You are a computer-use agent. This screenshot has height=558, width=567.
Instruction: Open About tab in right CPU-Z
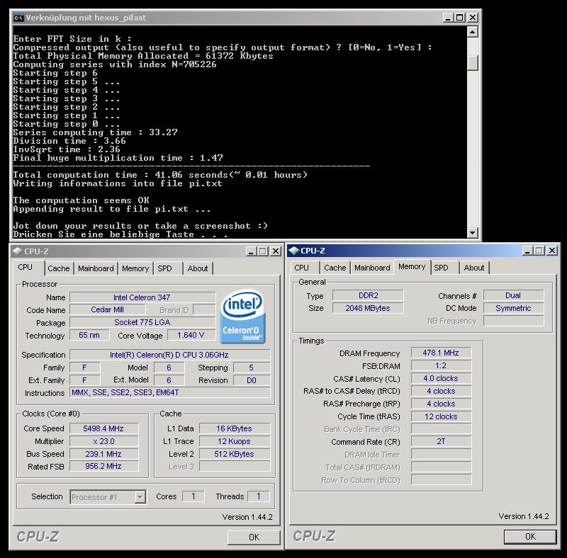point(473,268)
